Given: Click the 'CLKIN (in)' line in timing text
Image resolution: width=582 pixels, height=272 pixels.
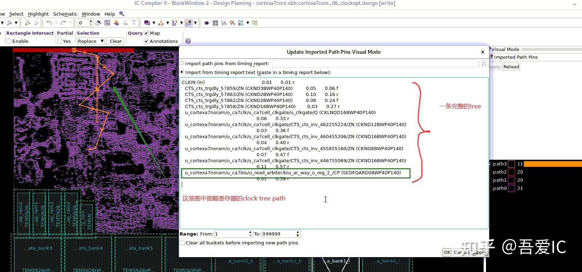Looking at the screenshot, I should click(x=193, y=82).
